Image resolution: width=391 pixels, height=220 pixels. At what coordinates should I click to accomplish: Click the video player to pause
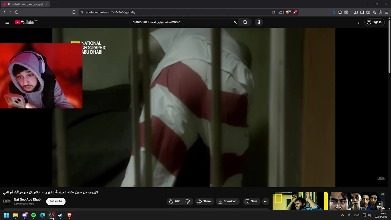[194, 108]
